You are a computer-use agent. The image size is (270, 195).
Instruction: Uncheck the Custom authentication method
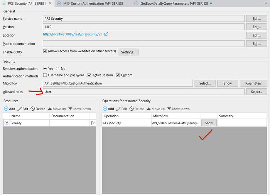coord(118,75)
